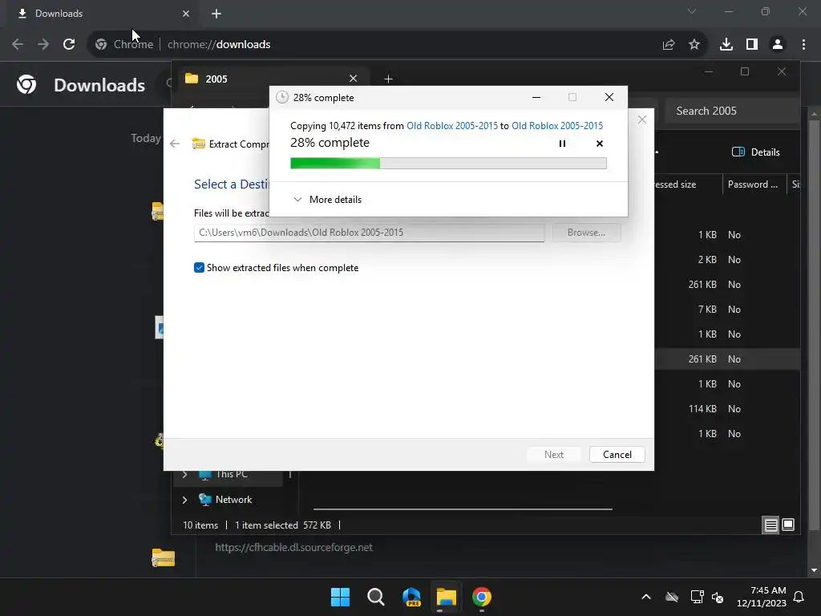Close the Chrome Downloads tab
The image size is (821, 616).
[x=186, y=14]
